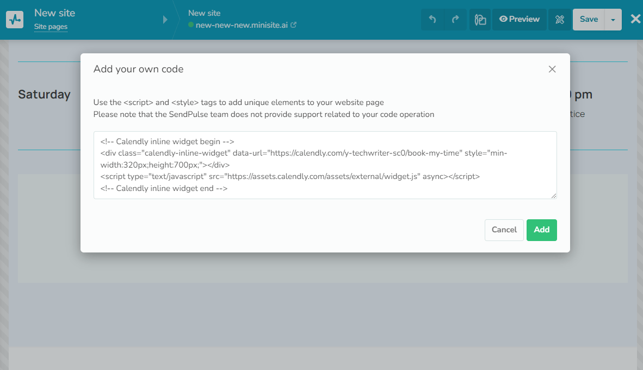Click inside the Calendly code text area
The width and height of the screenshot is (643, 370).
(325, 165)
